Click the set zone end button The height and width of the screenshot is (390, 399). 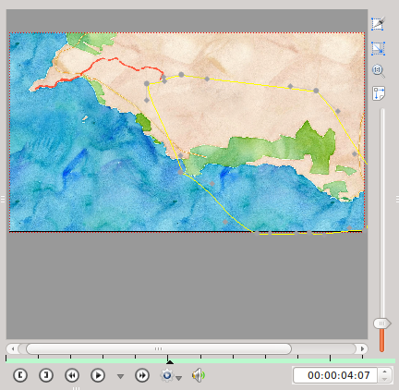click(x=46, y=375)
